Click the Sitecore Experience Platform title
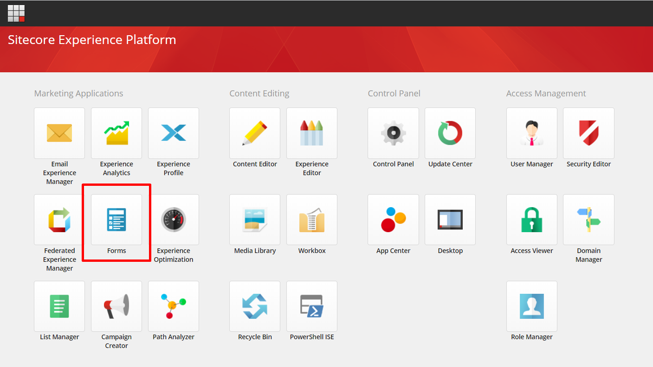653x367 pixels. (x=92, y=40)
